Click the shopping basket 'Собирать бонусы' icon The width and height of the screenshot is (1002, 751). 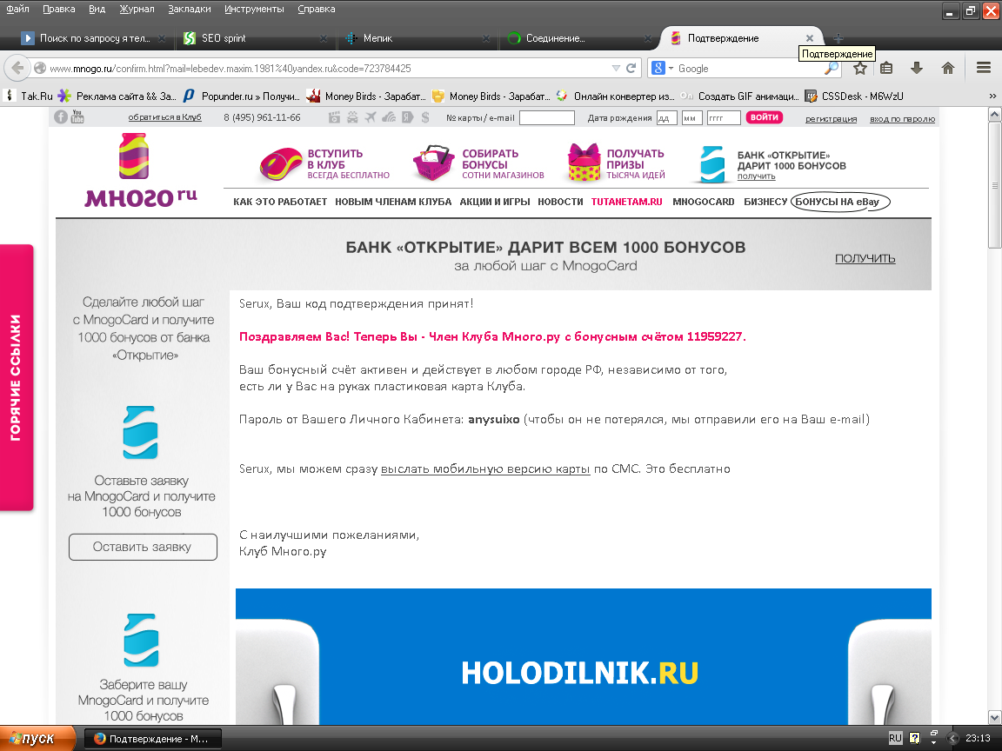pos(433,163)
